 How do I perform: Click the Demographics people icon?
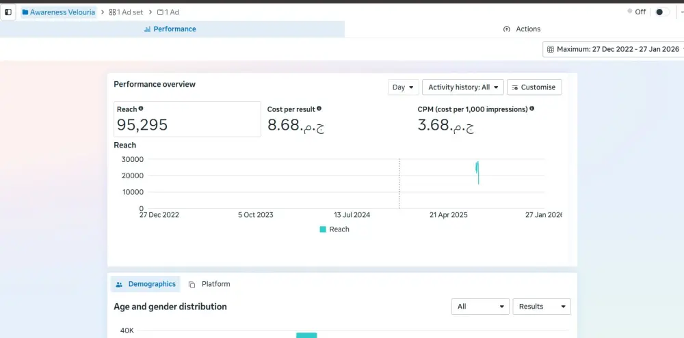click(119, 285)
